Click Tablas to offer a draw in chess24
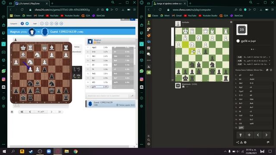This screenshot has height=155, width=276. [77, 47]
